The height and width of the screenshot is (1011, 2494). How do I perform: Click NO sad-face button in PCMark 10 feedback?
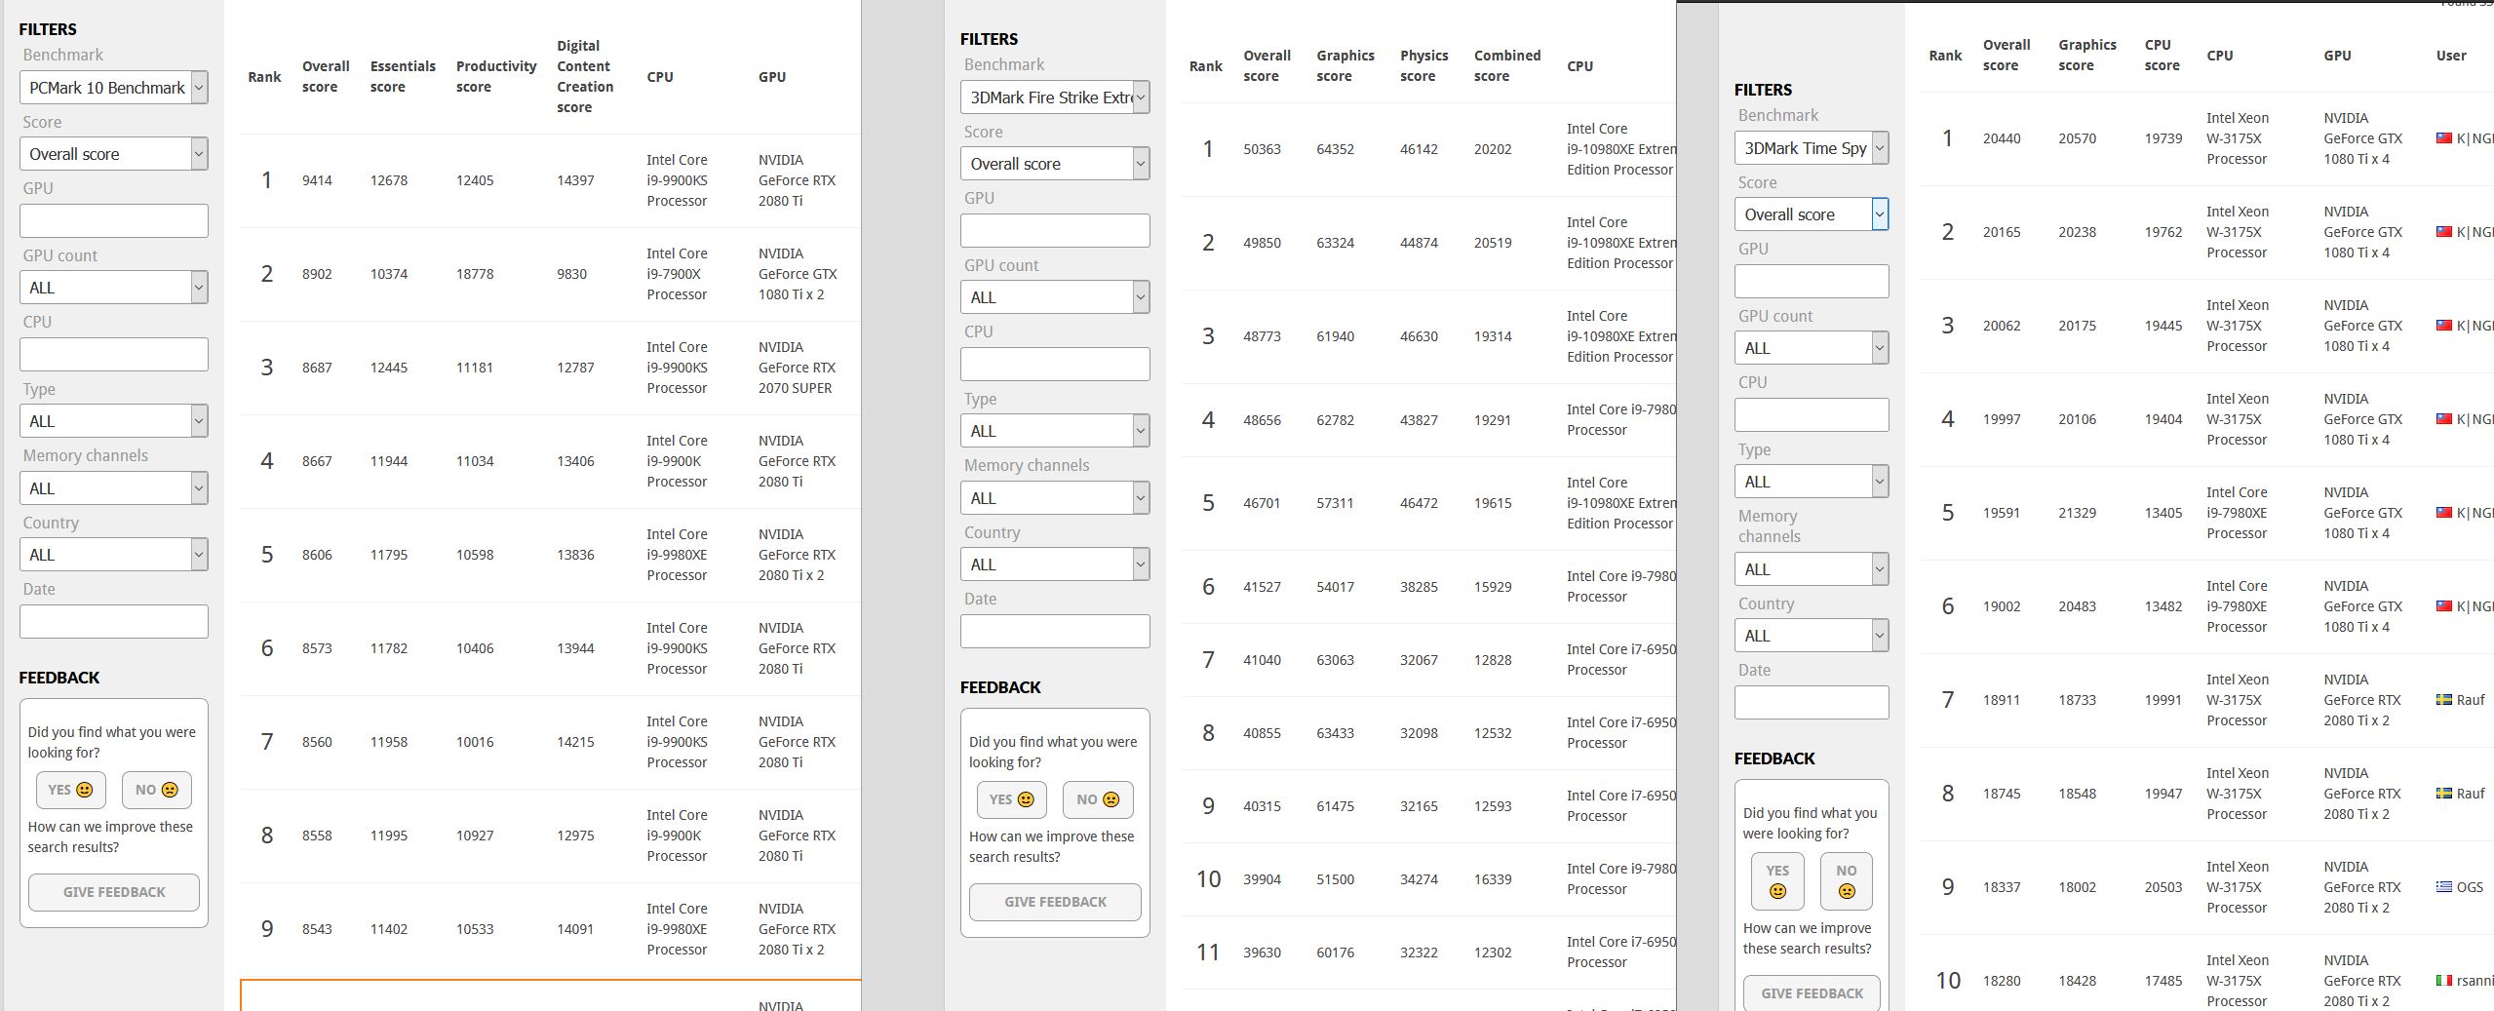(157, 790)
